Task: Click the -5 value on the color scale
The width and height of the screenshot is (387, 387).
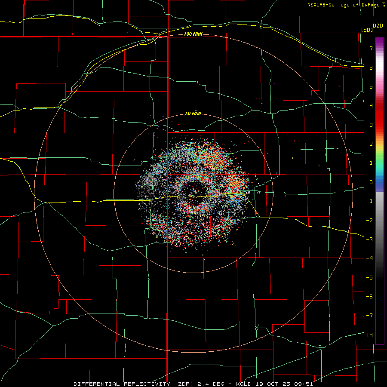Action: point(369,278)
